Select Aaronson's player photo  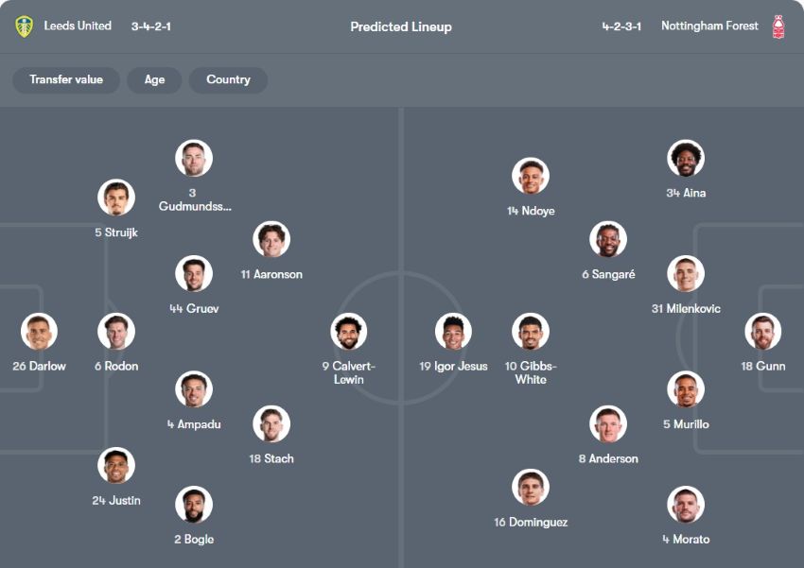[271, 240]
